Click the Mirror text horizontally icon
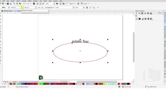This screenshot has height=93, width=166. click(x=39, y=7)
